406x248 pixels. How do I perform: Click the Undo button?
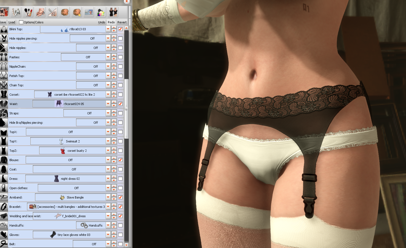(101, 22)
